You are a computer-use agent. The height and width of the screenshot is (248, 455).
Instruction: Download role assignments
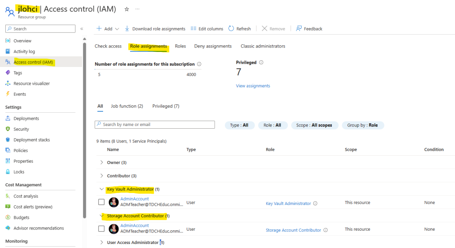point(155,29)
